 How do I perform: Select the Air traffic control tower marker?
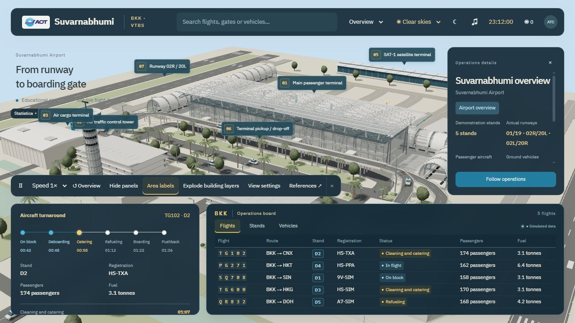pos(115,122)
